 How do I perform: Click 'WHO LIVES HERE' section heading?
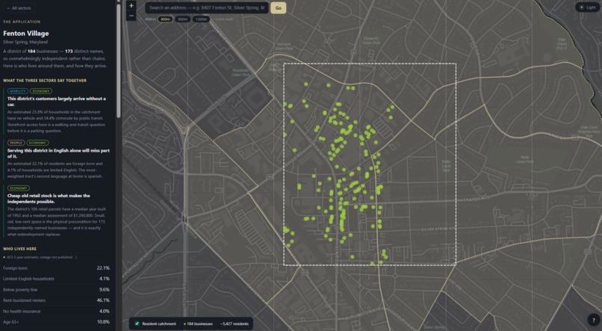click(x=19, y=249)
